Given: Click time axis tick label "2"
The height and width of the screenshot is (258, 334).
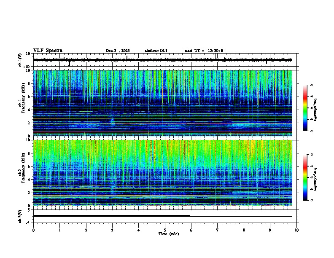Looking at the screenshot, I should click(86, 230).
